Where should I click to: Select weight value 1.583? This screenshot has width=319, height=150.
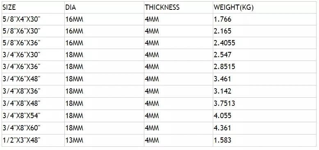coord(264,140)
